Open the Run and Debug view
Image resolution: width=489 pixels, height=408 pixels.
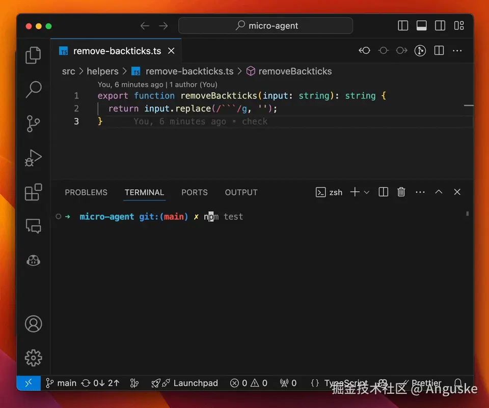[x=33, y=158]
